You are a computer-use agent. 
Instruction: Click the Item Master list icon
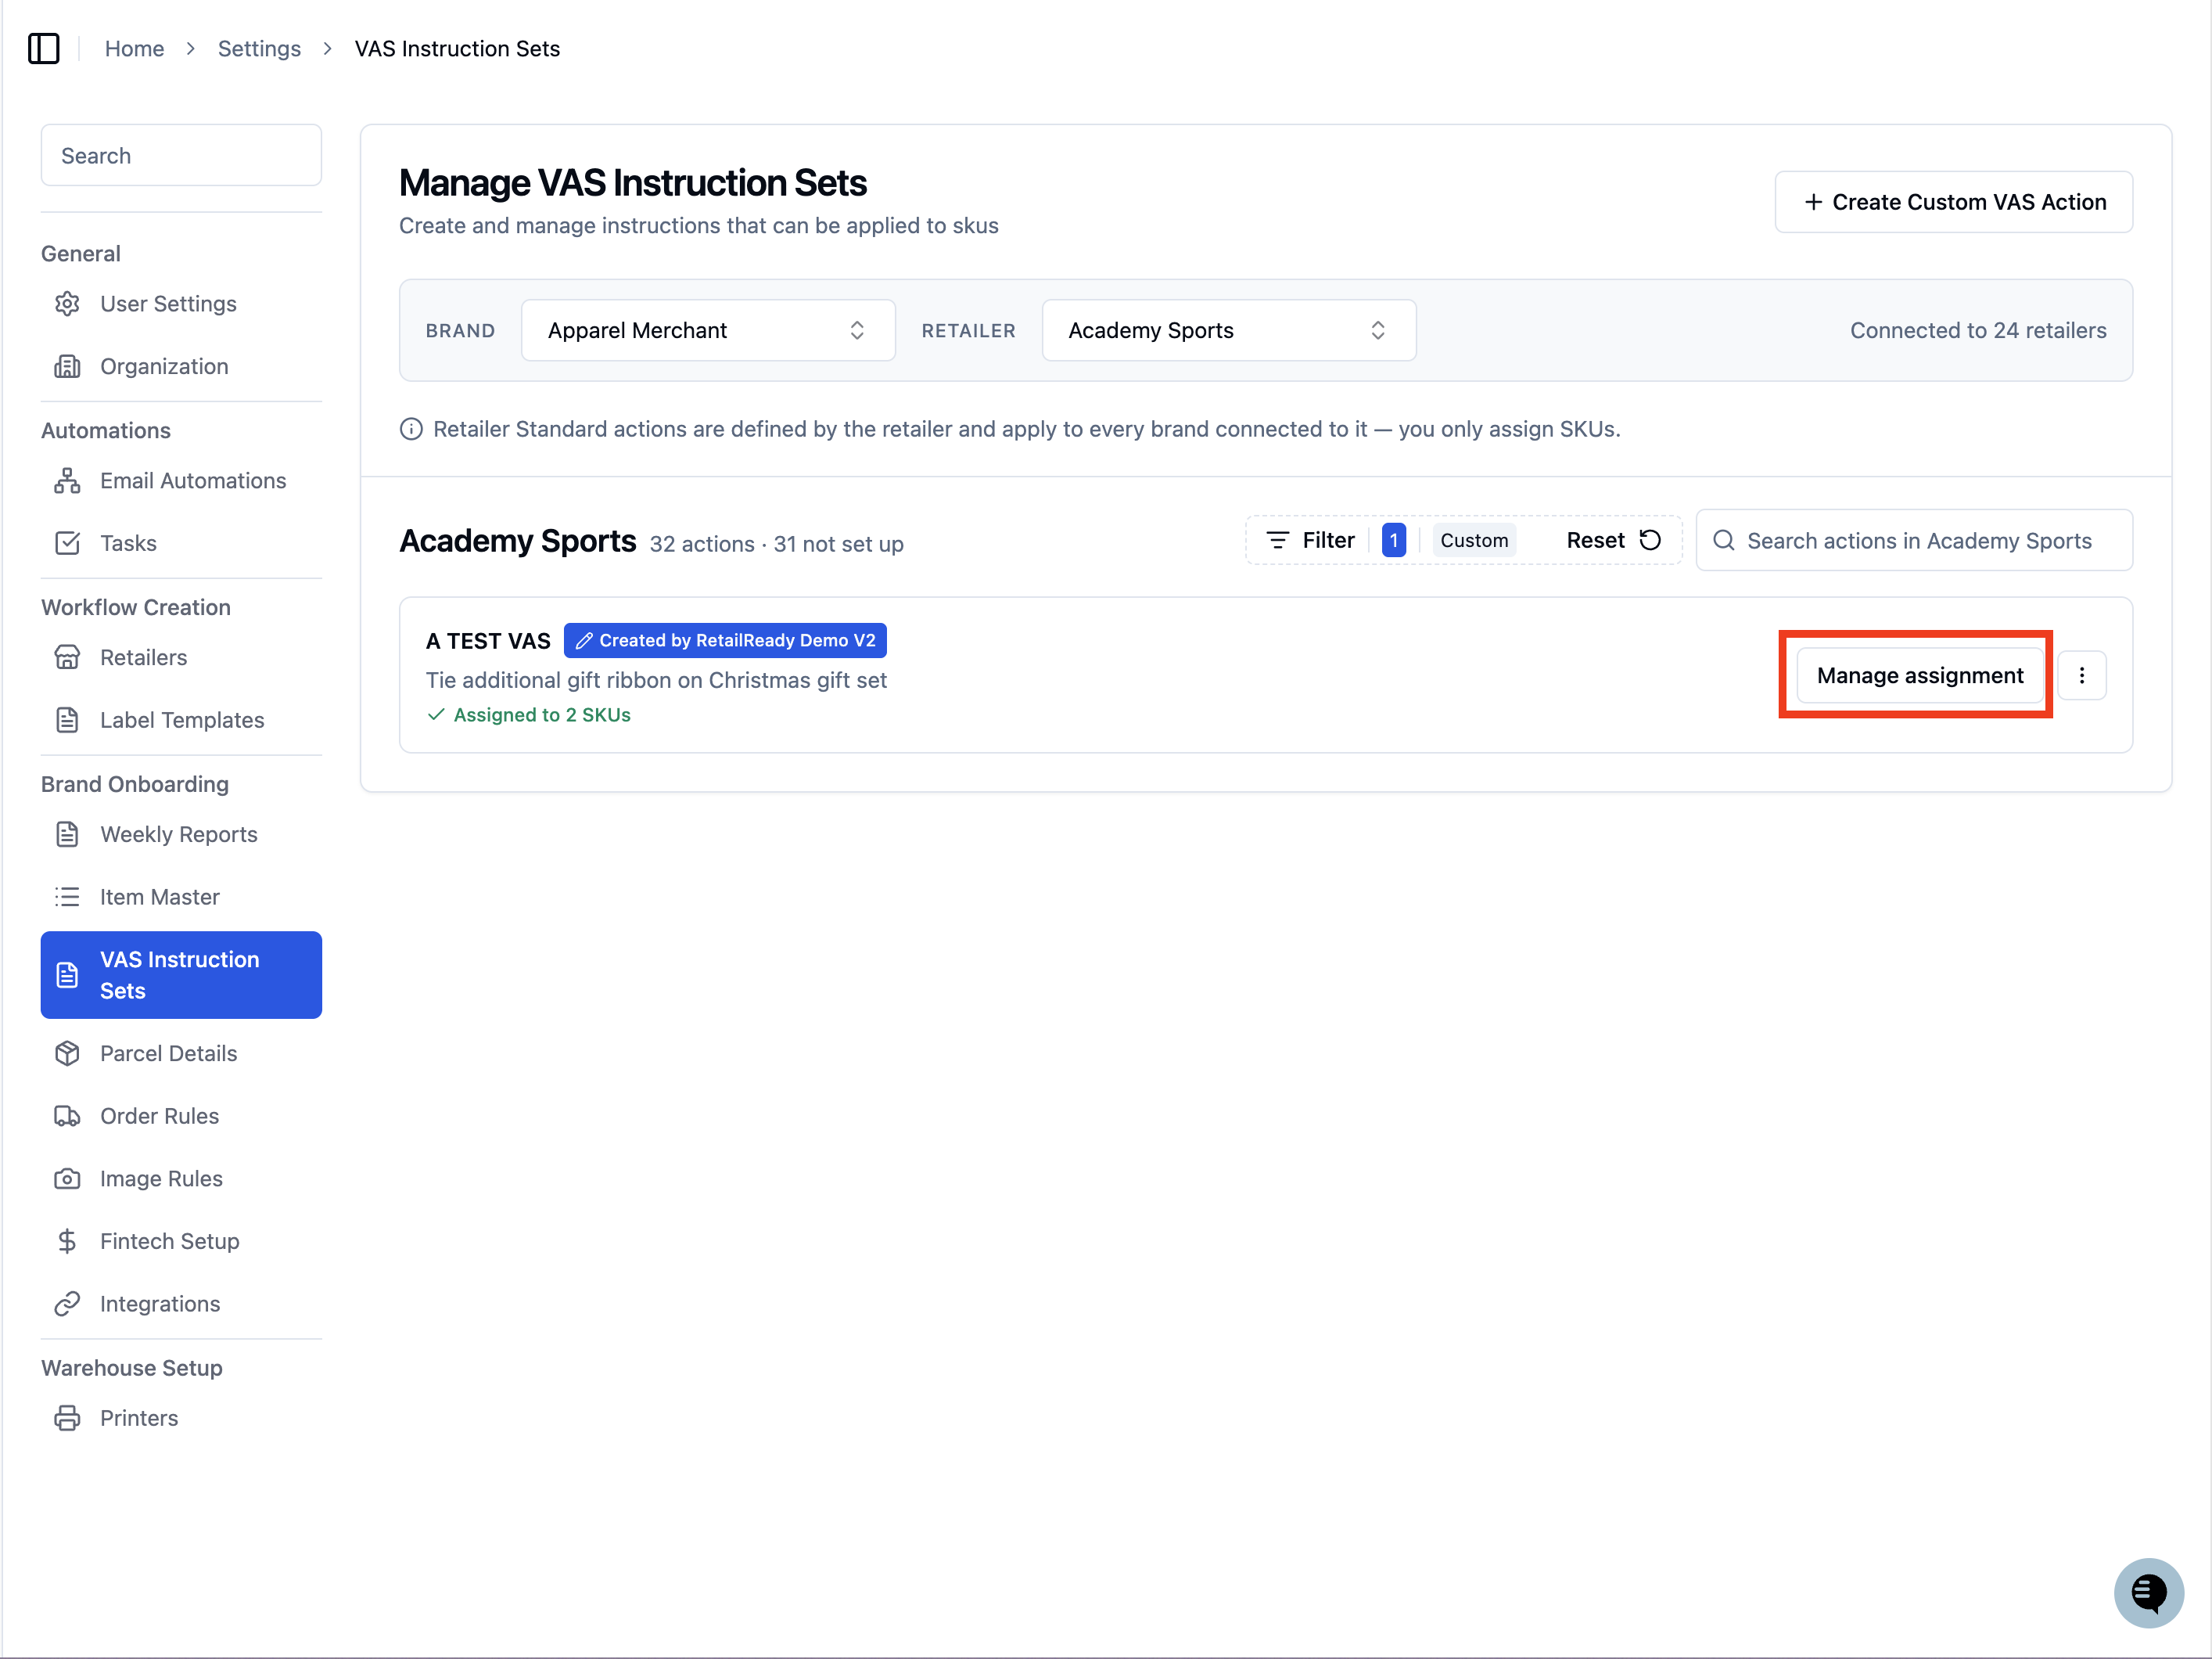pos(67,898)
